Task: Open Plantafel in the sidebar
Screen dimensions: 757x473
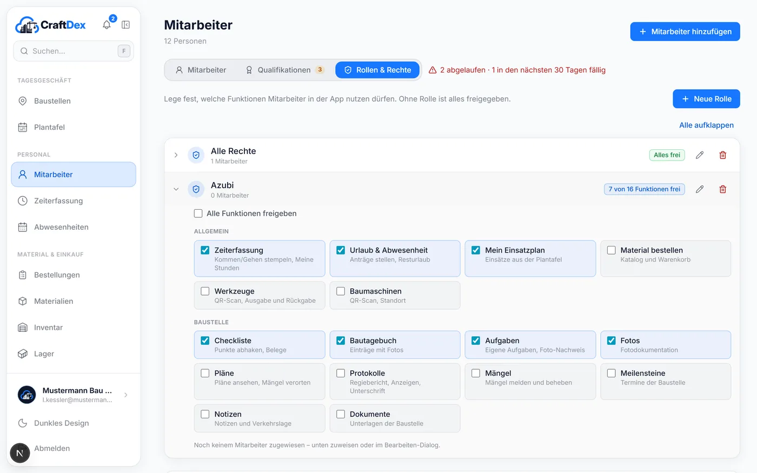Action: tap(74, 128)
